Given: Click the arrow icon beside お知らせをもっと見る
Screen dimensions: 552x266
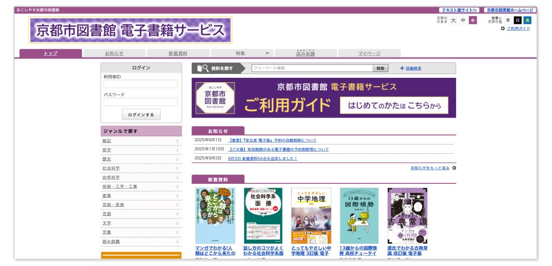Looking at the screenshot, I should [454, 168].
